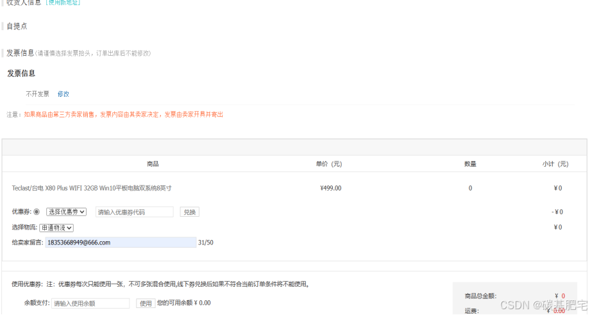Open the 选择优惠券 dropdown
Viewport: 590px width, 315px height.
coord(66,212)
